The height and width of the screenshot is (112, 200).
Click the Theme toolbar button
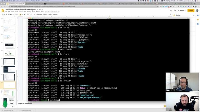pyautogui.click(x=50, y=15)
